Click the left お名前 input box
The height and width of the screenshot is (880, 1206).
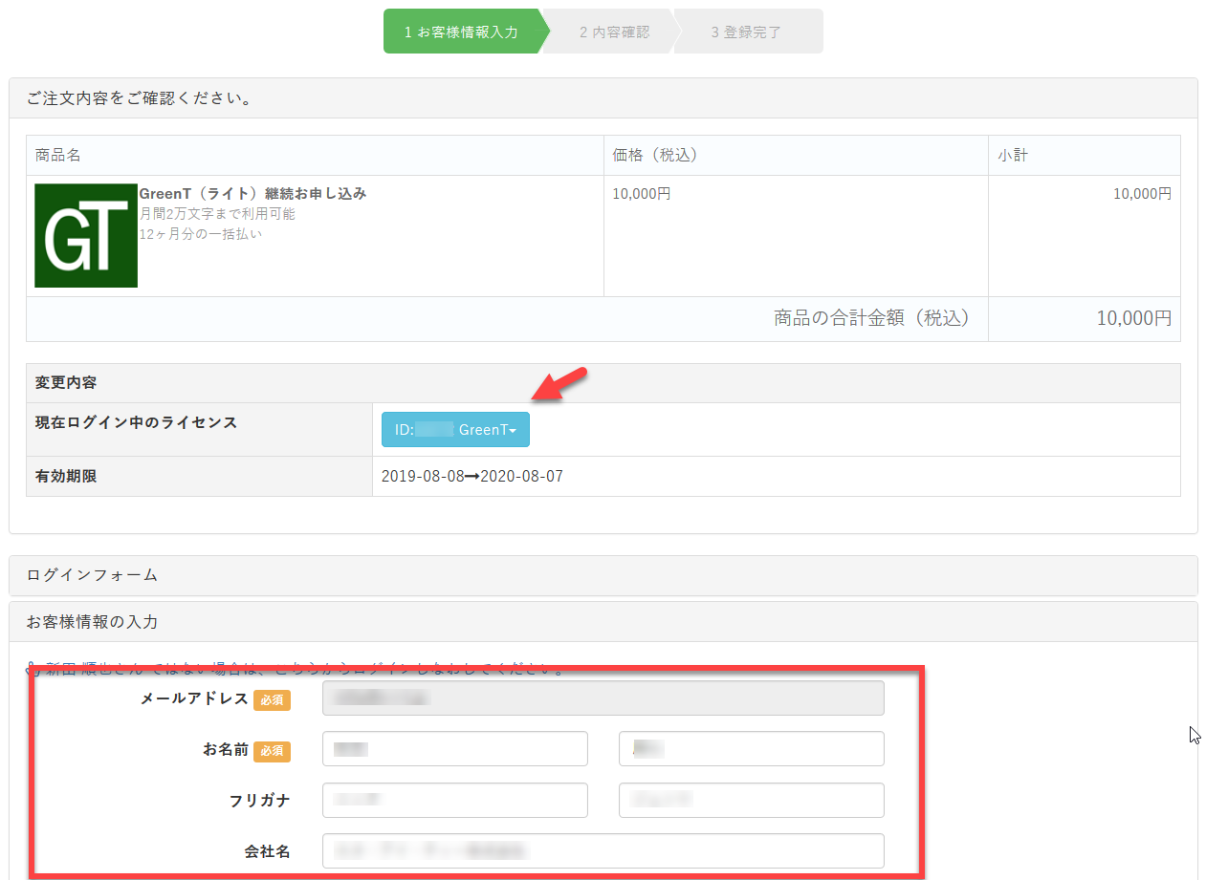[454, 749]
